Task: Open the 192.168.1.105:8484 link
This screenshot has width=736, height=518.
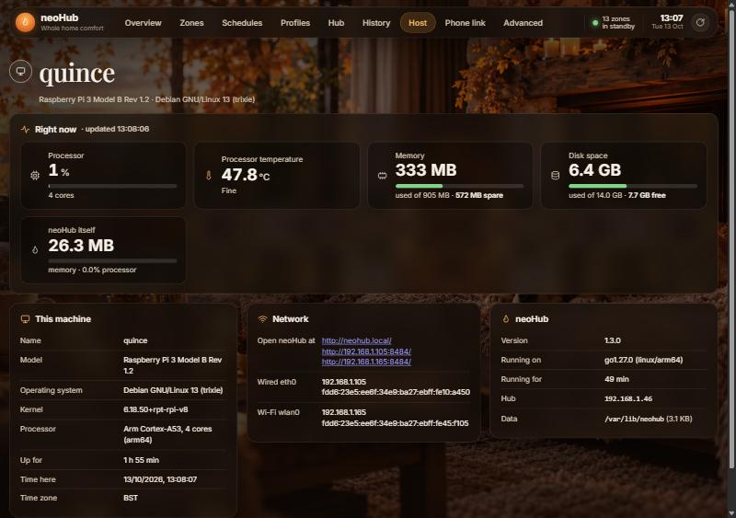Action: 366,351
